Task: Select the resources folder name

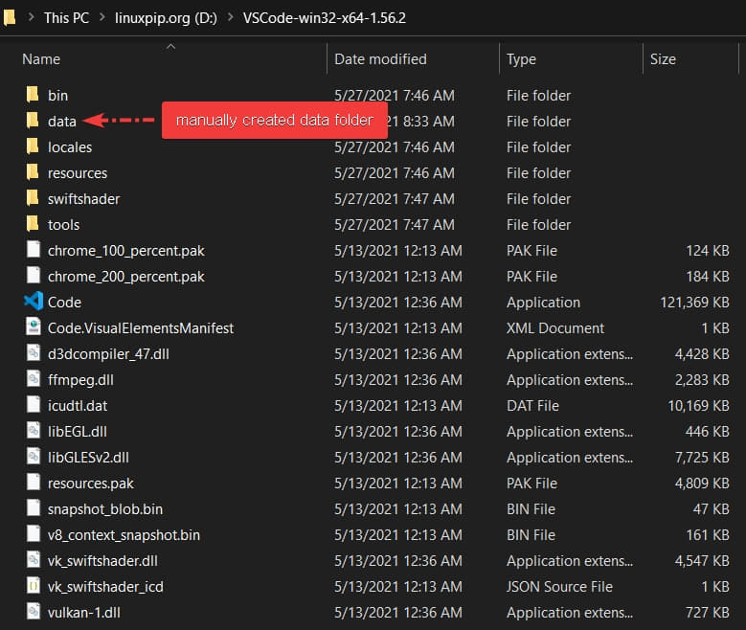Action: [78, 172]
